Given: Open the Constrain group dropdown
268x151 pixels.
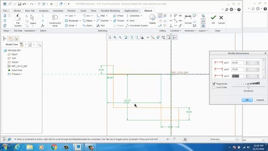Looking at the screenshot, I should (x=175, y=31).
